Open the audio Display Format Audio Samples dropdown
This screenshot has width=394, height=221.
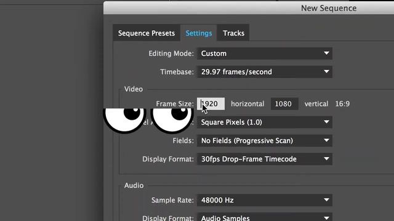click(x=265, y=217)
